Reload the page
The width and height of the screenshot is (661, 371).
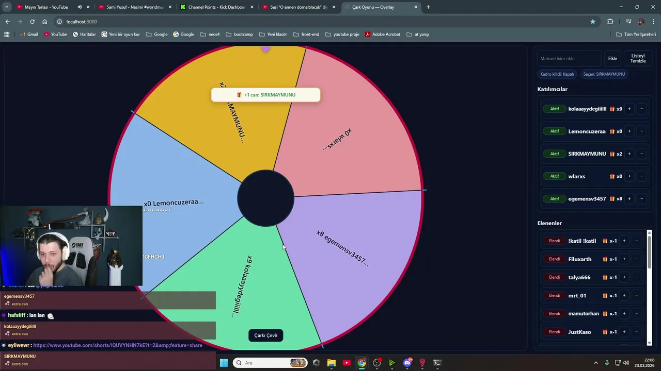32,22
